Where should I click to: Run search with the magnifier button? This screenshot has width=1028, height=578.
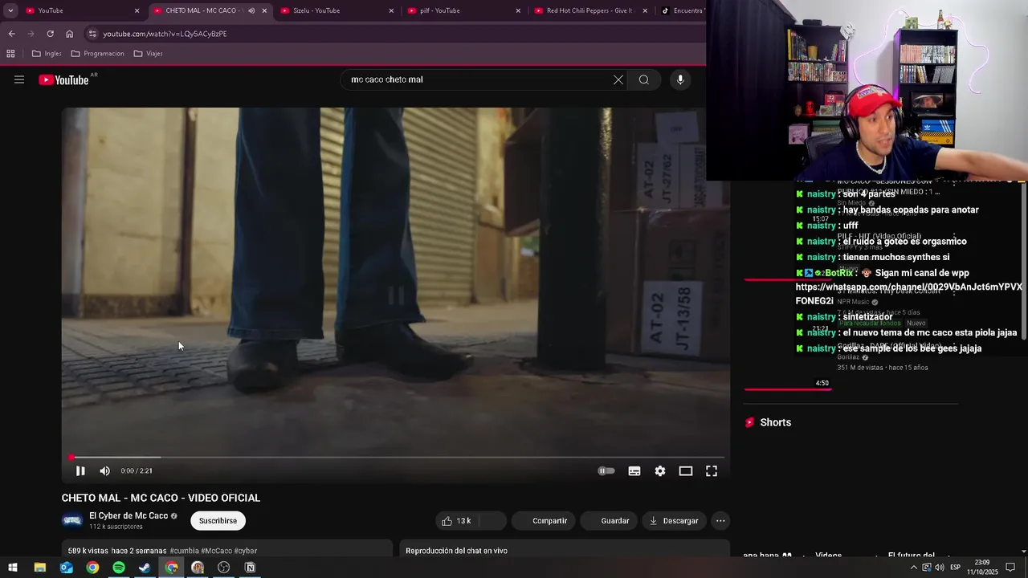point(644,79)
